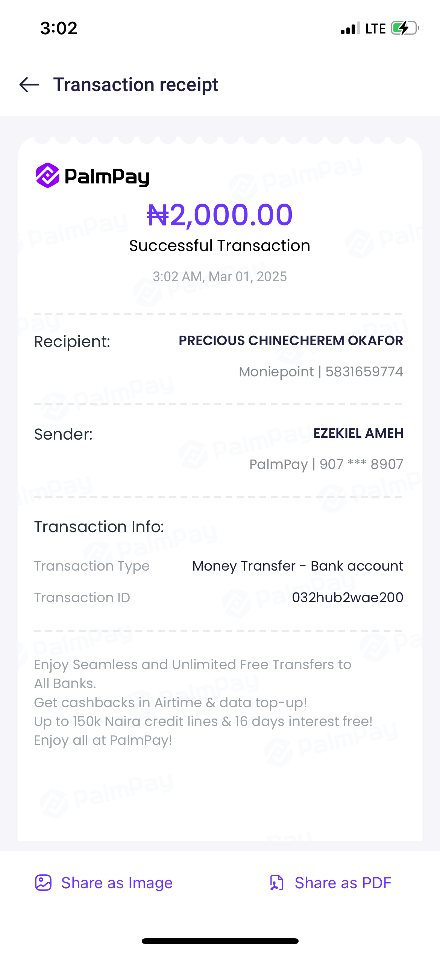Select sender name Ezekiel Ameh
Viewport: 440px width, 953px height.
[x=358, y=433]
